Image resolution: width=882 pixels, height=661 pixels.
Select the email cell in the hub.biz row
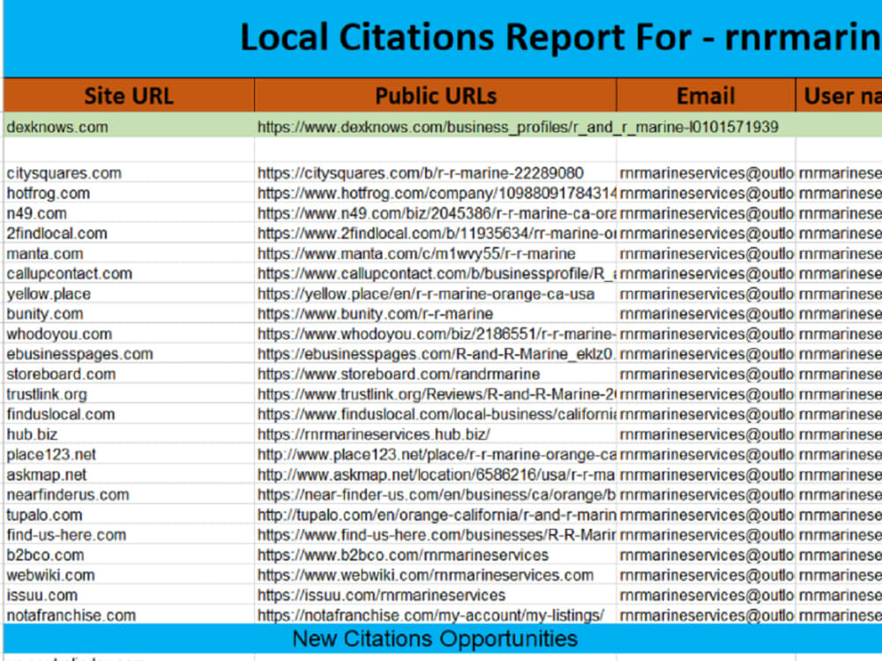706,434
